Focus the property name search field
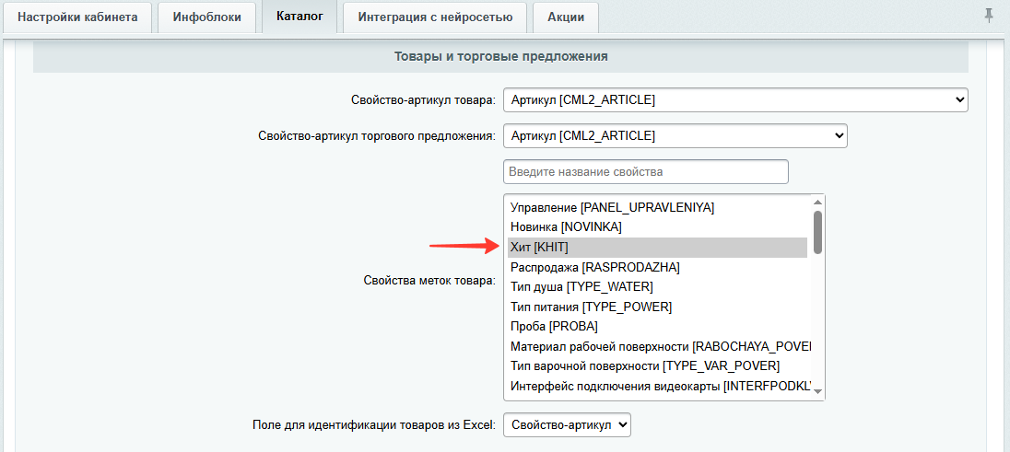 point(646,172)
